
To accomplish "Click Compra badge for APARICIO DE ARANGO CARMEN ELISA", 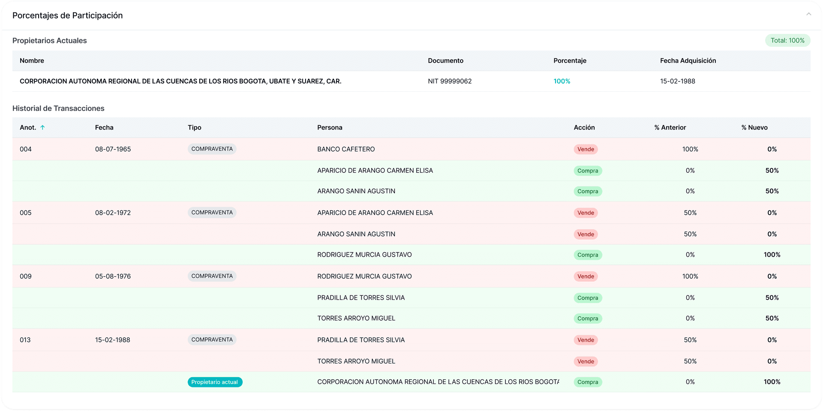I will [588, 171].
